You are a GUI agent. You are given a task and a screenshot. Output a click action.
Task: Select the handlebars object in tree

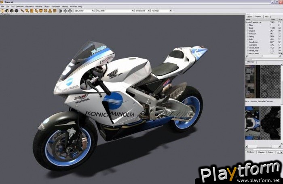point(253,42)
